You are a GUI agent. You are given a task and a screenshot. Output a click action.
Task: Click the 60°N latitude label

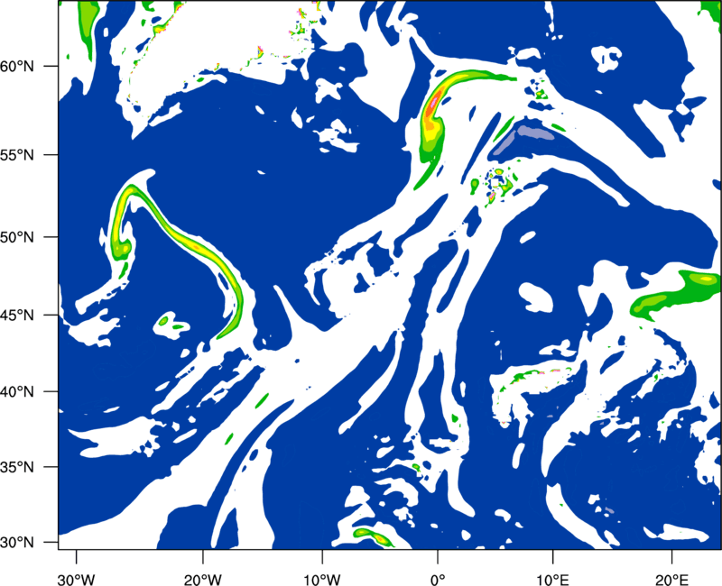coord(17,66)
